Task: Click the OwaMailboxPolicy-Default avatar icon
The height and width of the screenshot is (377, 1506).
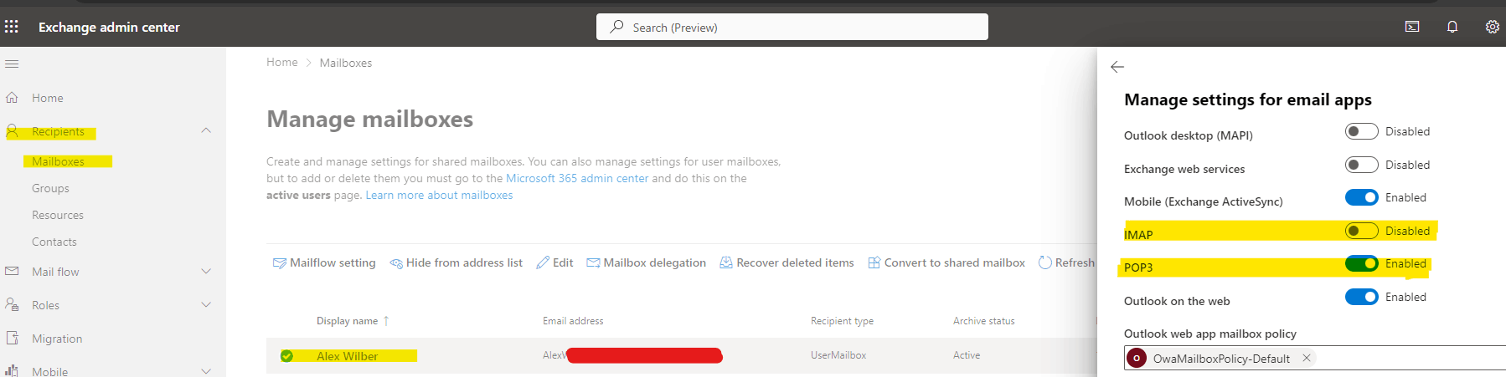Action: 1137,358
